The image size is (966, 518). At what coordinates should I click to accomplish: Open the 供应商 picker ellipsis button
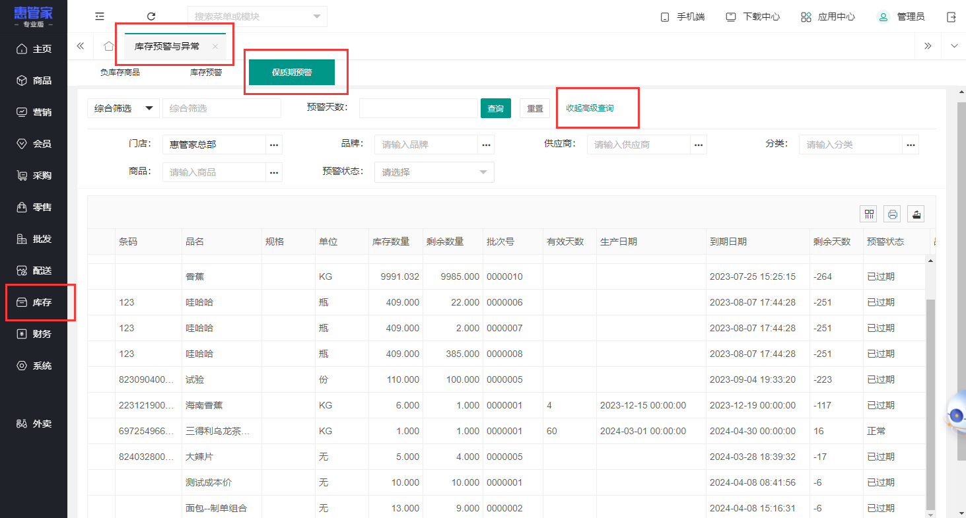point(699,145)
